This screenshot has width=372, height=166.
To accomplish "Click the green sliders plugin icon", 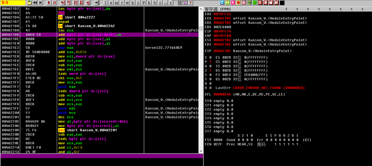I will click(249, 3).
